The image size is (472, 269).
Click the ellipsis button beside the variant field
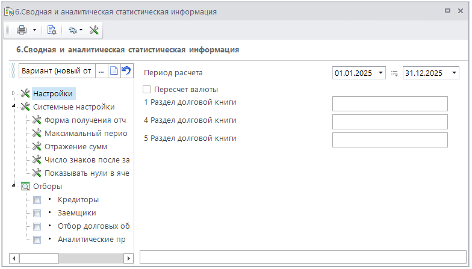[101, 71]
